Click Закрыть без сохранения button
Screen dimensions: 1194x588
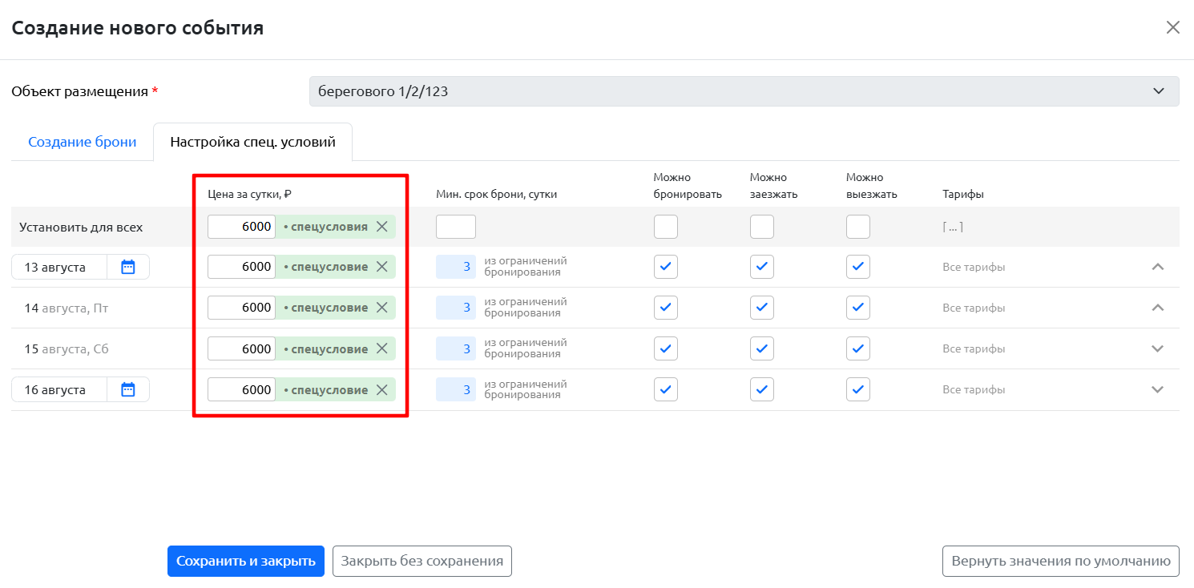tap(422, 561)
